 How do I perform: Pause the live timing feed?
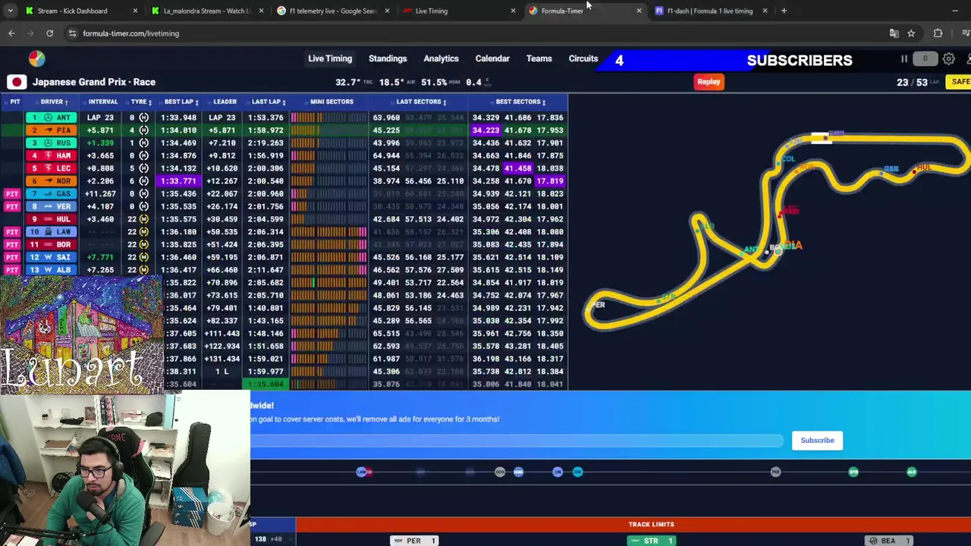pos(904,59)
